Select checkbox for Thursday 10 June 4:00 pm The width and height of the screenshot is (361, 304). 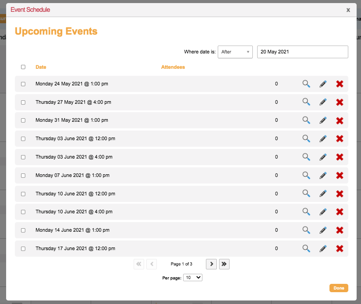point(23,212)
